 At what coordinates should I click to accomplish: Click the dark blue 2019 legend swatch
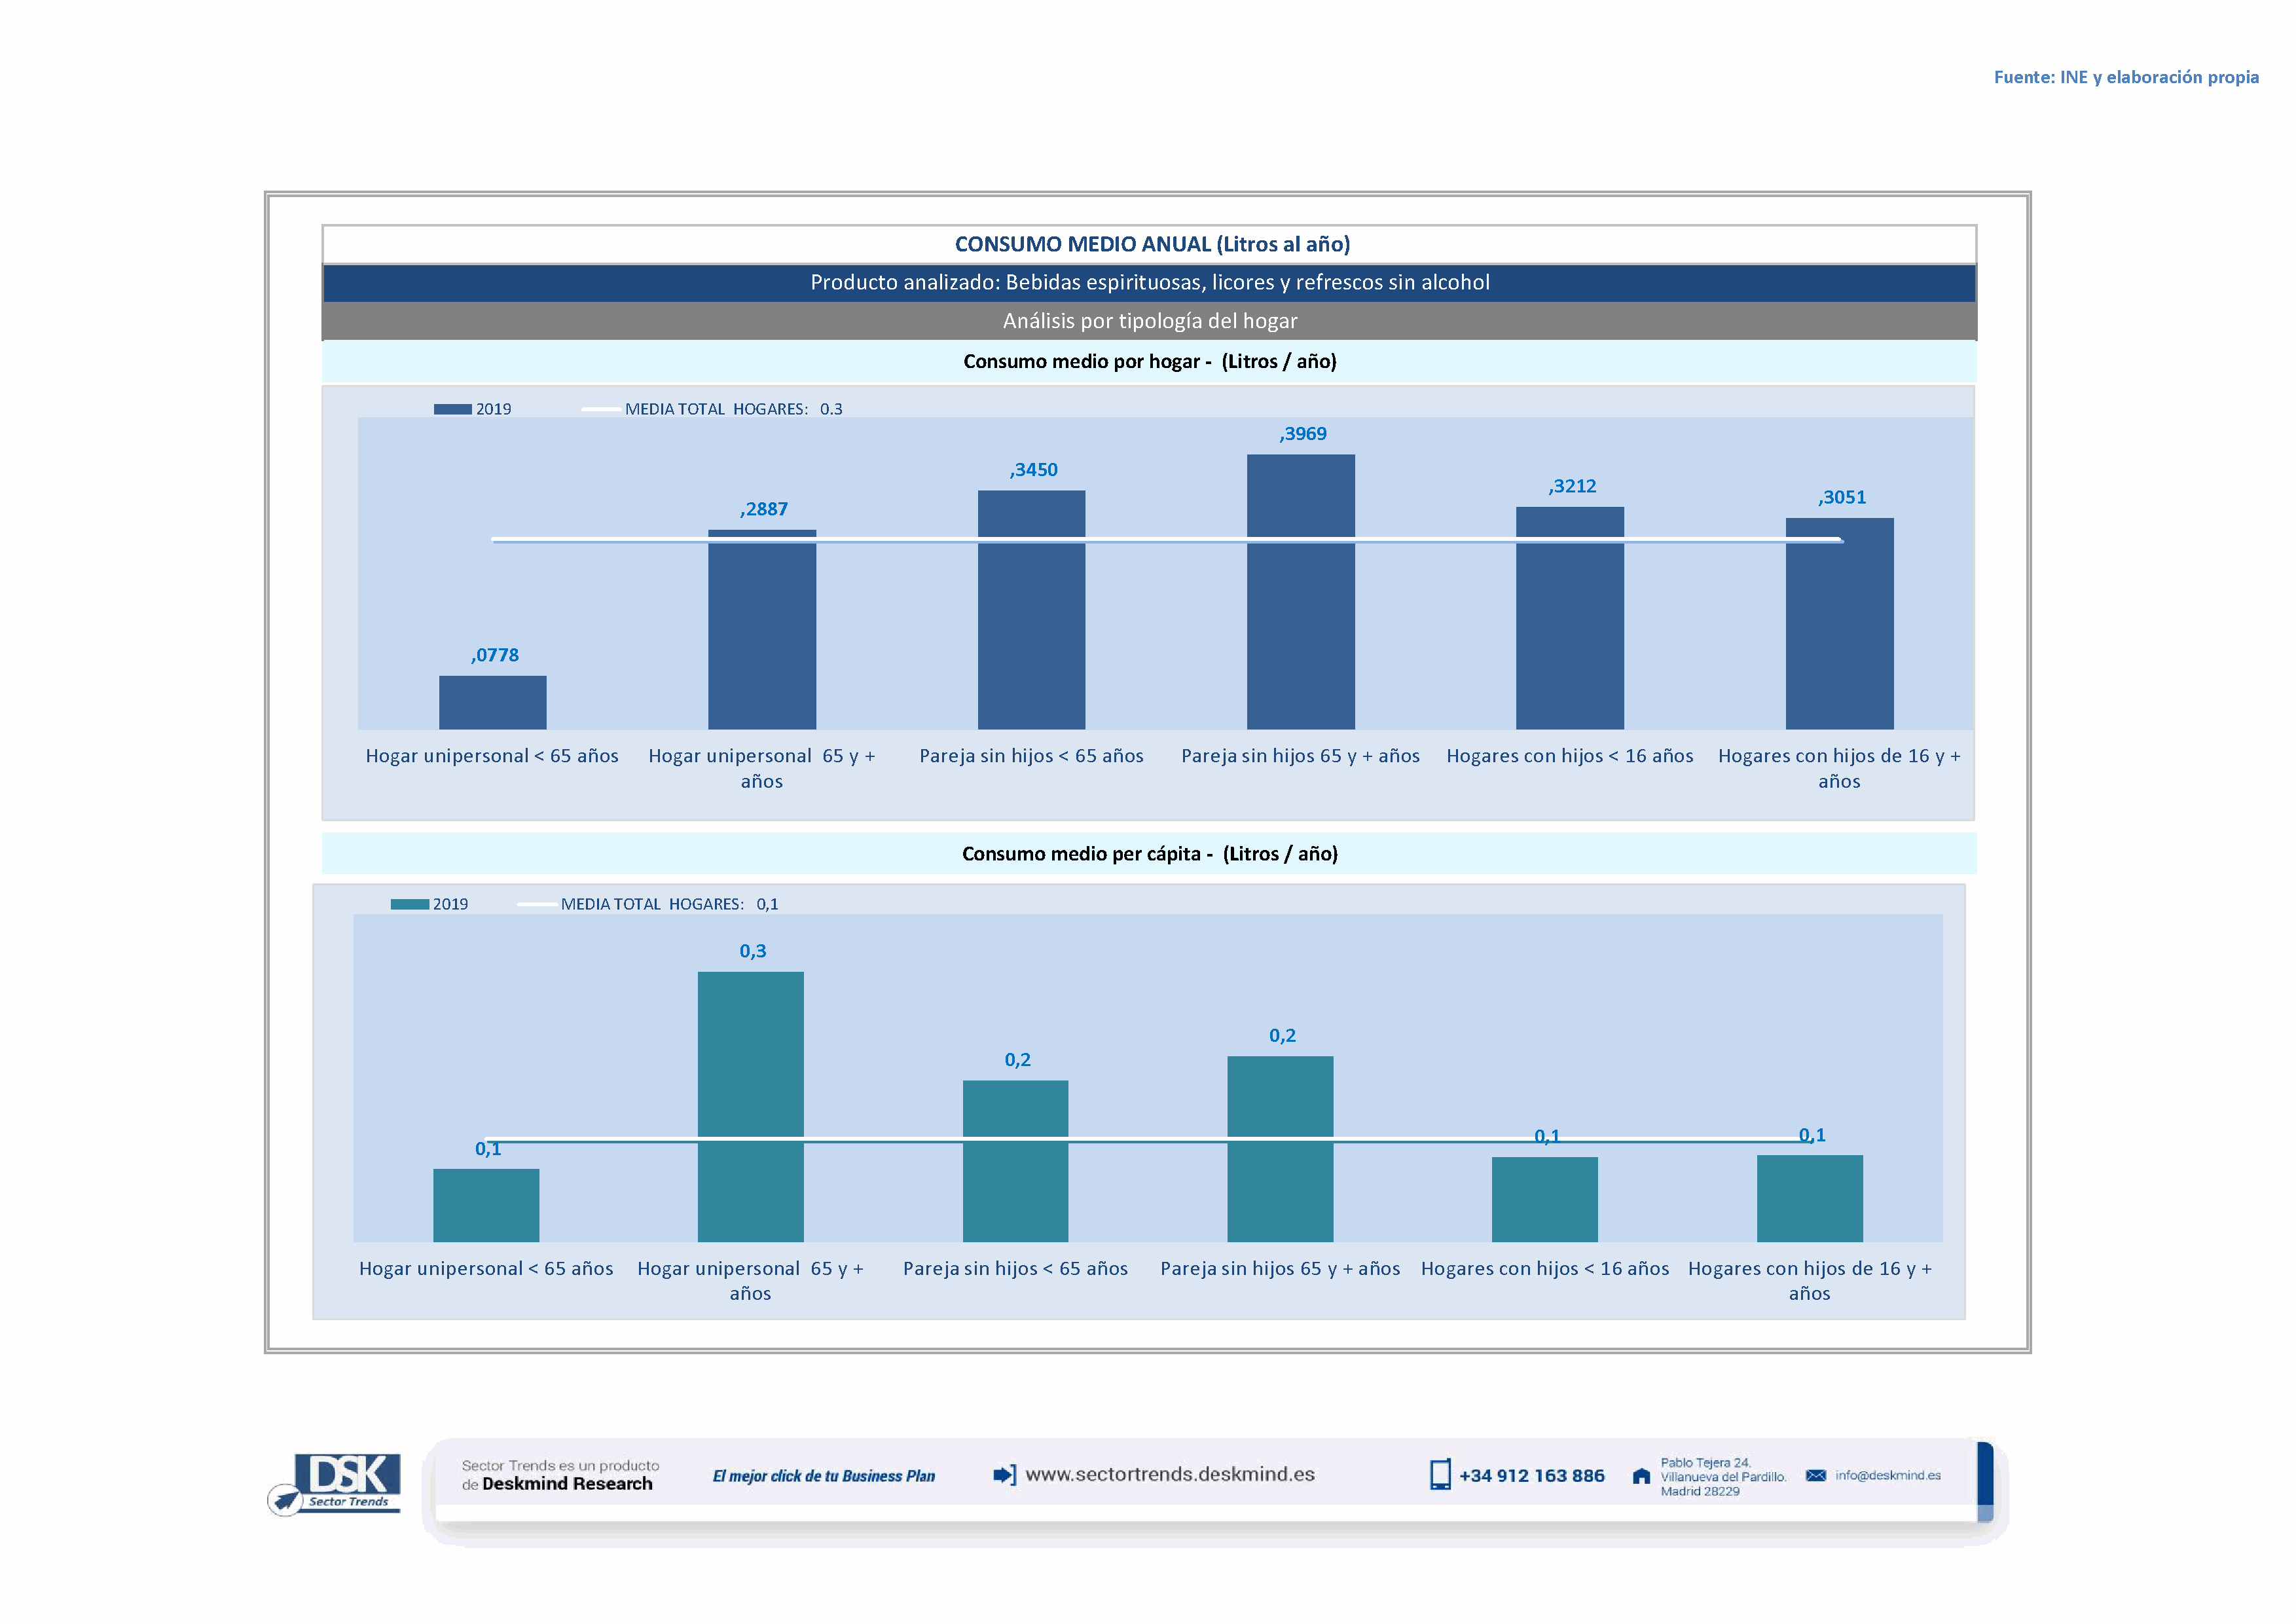tap(452, 409)
